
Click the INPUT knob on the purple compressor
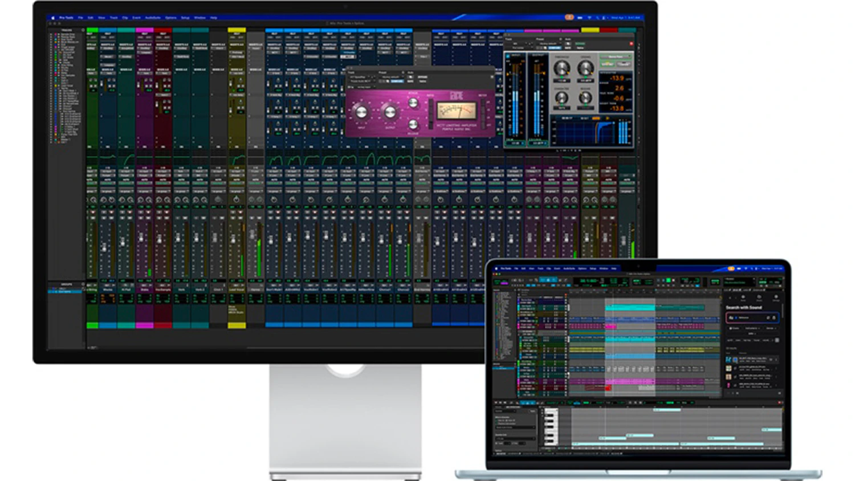click(x=361, y=112)
